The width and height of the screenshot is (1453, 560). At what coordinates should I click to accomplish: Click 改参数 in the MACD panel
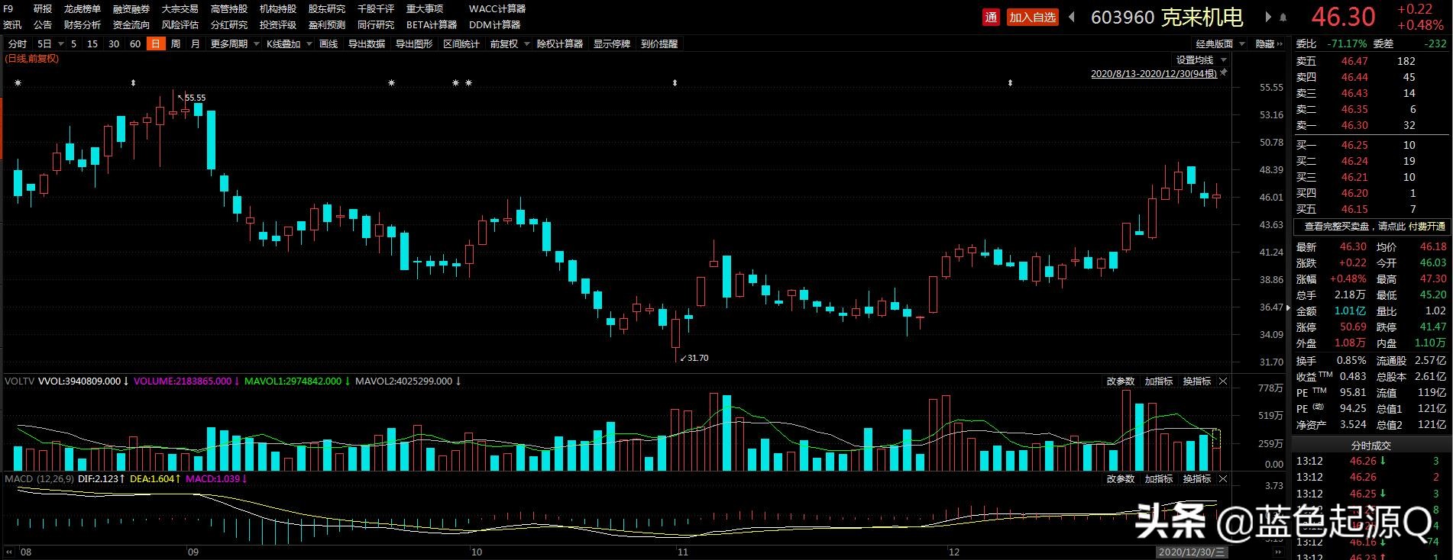coord(1121,479)
